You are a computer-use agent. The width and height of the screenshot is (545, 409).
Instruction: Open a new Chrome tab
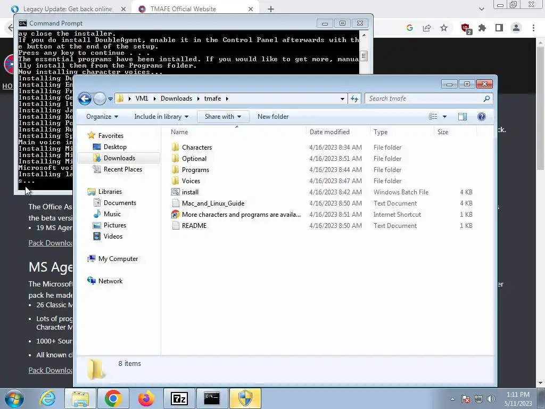(271, 9)
